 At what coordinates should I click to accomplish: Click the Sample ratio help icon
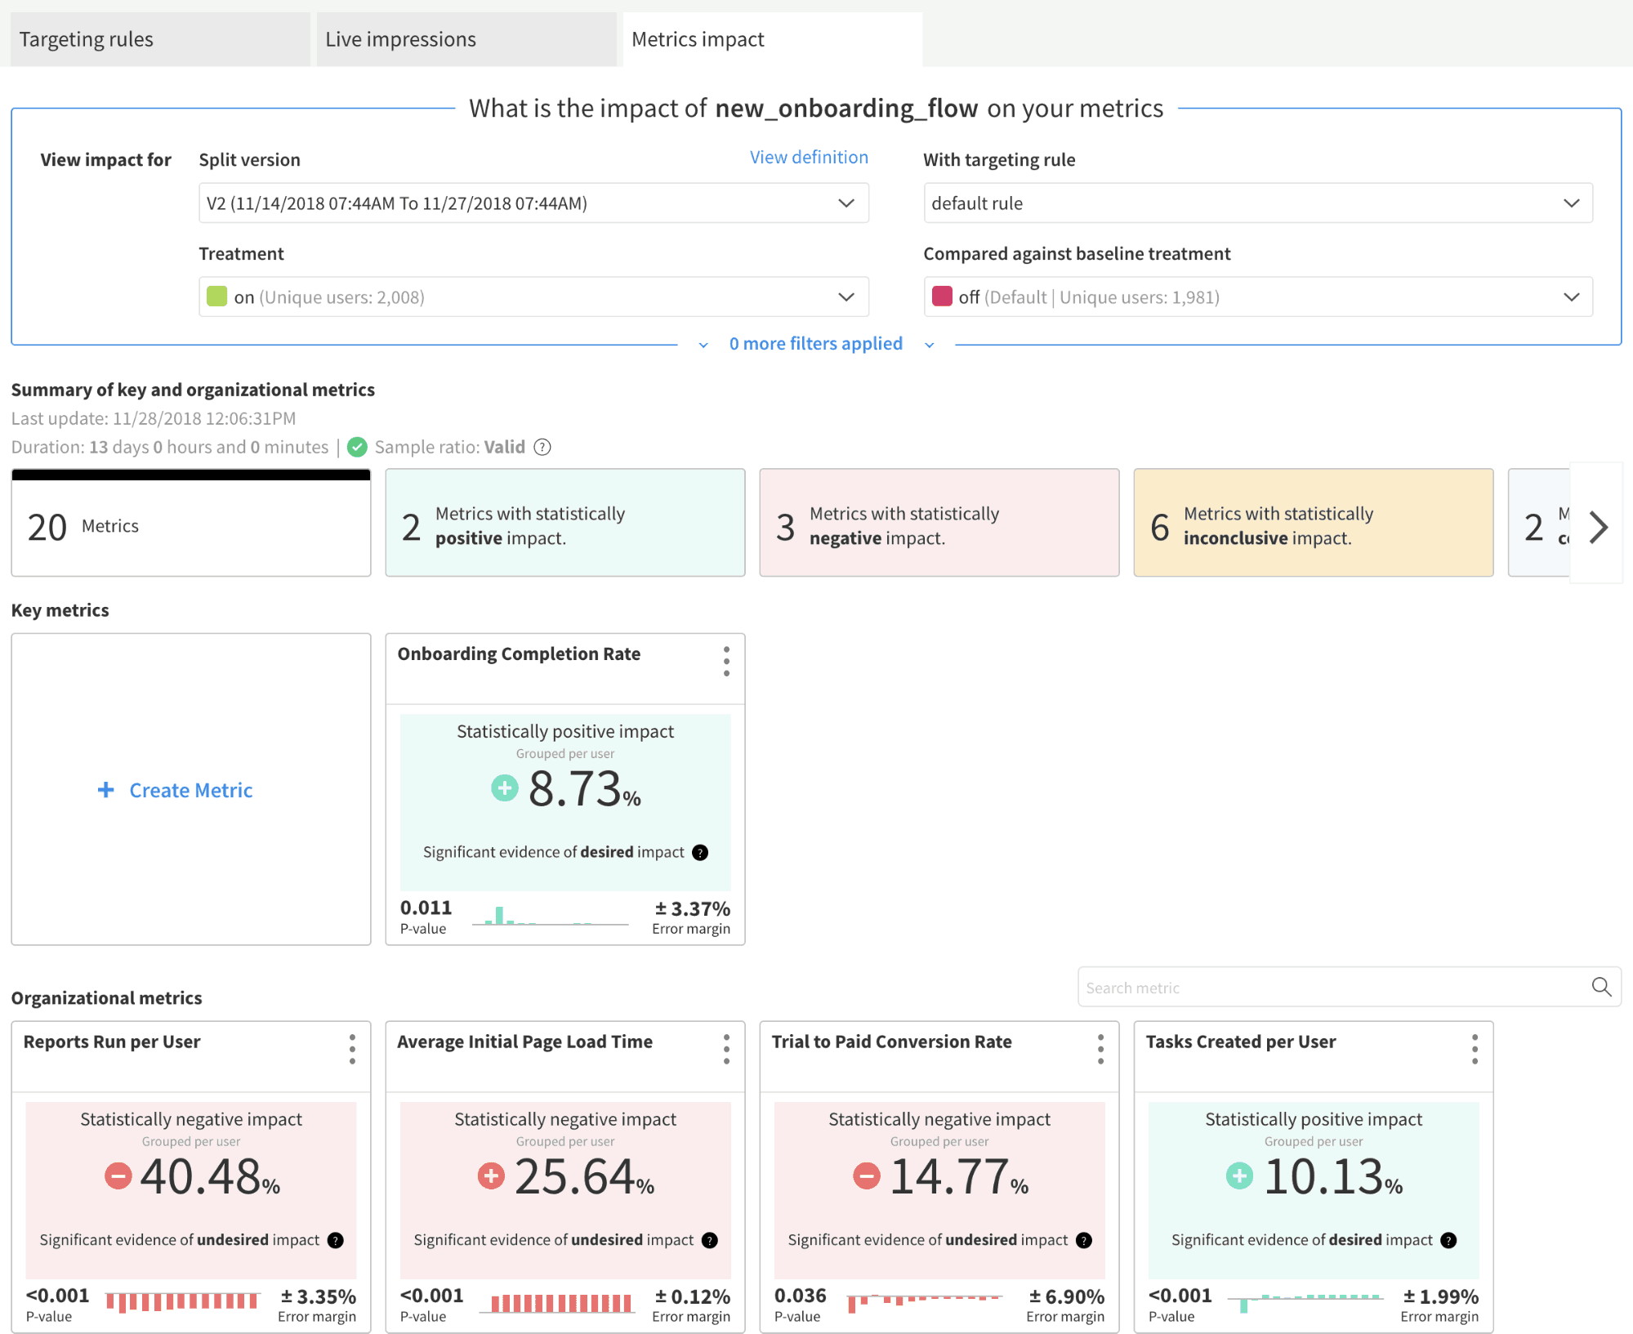(542, 447)
